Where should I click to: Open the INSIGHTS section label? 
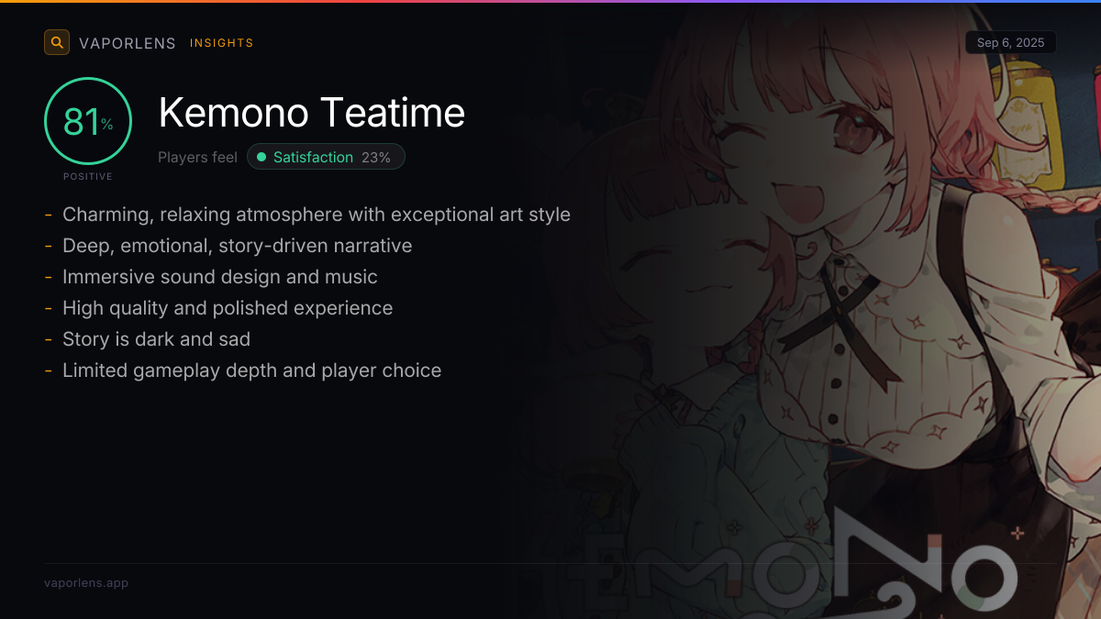click(x=221, y=43)
